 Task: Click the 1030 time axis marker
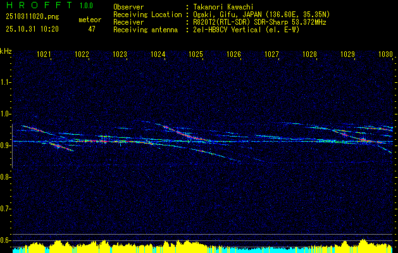coord(385,54)
